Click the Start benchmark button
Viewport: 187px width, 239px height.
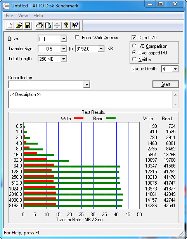[166, 84]
